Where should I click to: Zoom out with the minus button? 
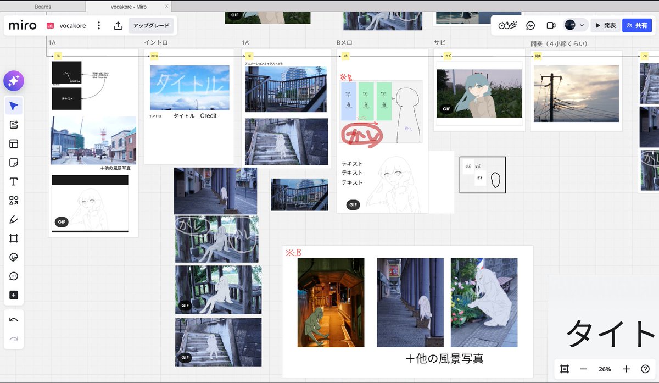(x=584, y=369)
